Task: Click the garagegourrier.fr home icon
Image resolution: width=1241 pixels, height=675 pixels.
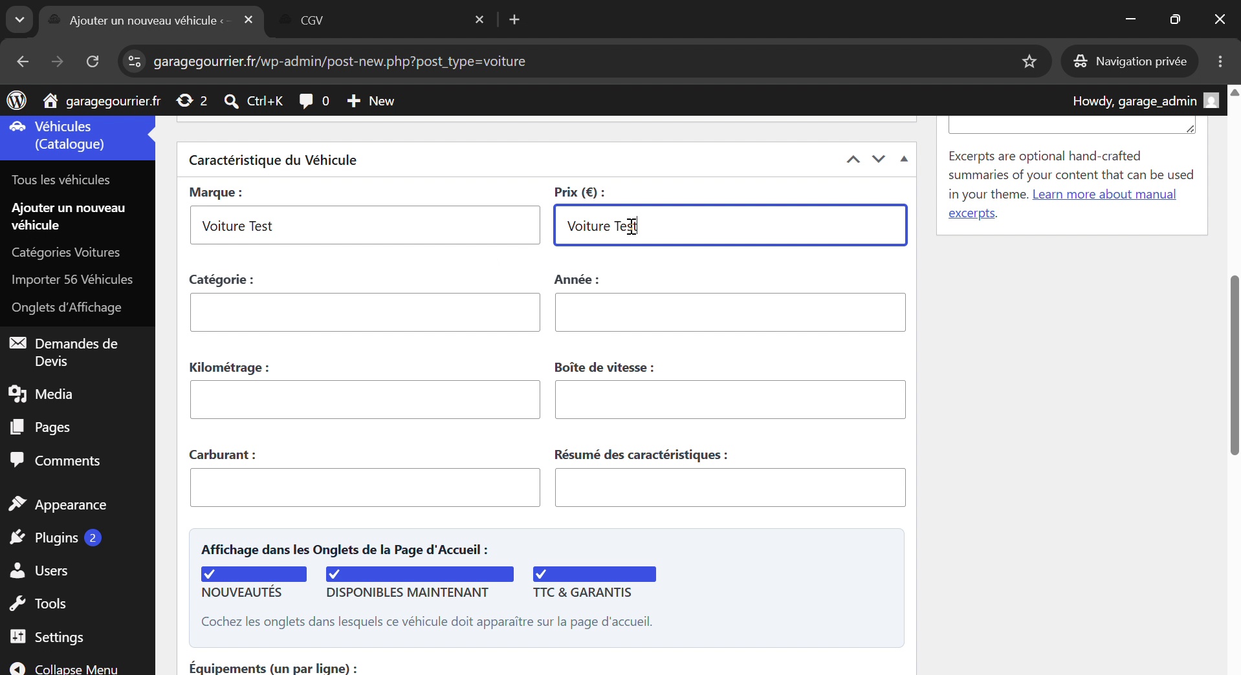Action: (x=50, y=101)
